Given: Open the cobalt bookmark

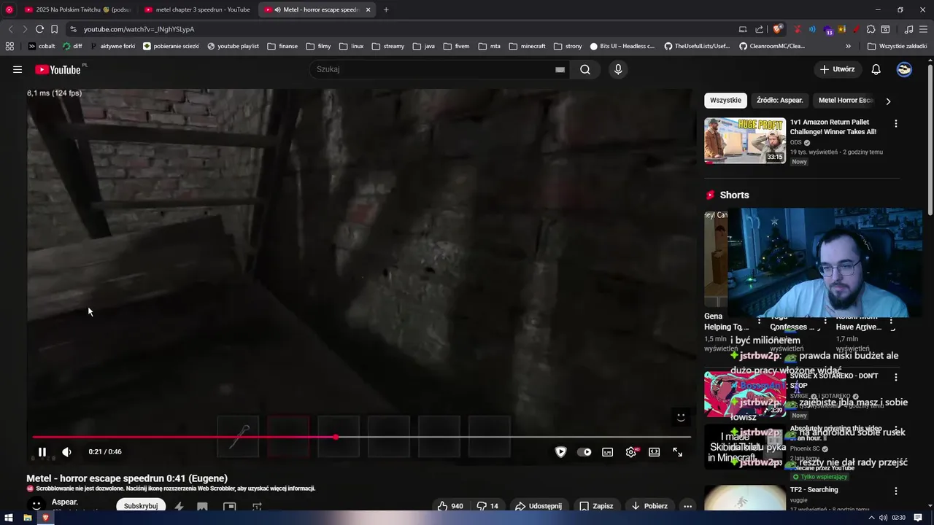Looking at the screenshot, I should tap(42, 46).
